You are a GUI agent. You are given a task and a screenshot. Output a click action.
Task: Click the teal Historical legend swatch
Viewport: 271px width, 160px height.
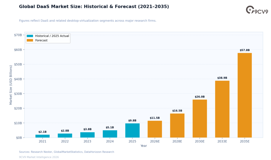[x=30, y=36]
